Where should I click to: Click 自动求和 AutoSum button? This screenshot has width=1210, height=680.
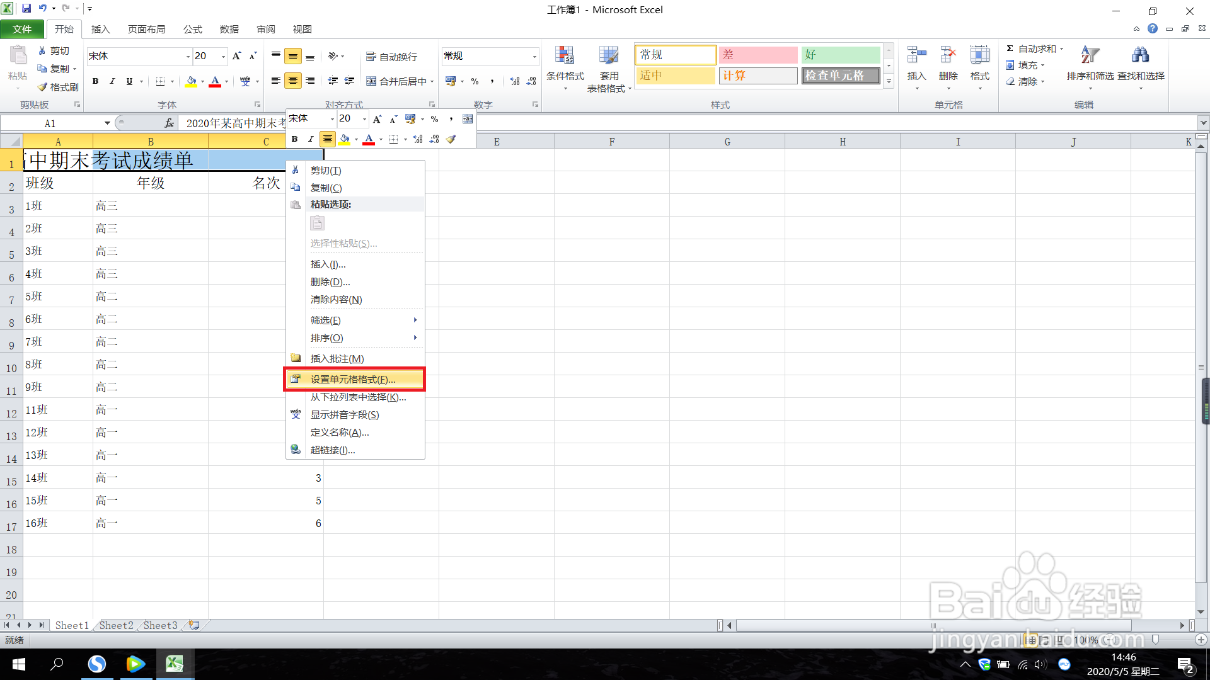point(1036,49)
